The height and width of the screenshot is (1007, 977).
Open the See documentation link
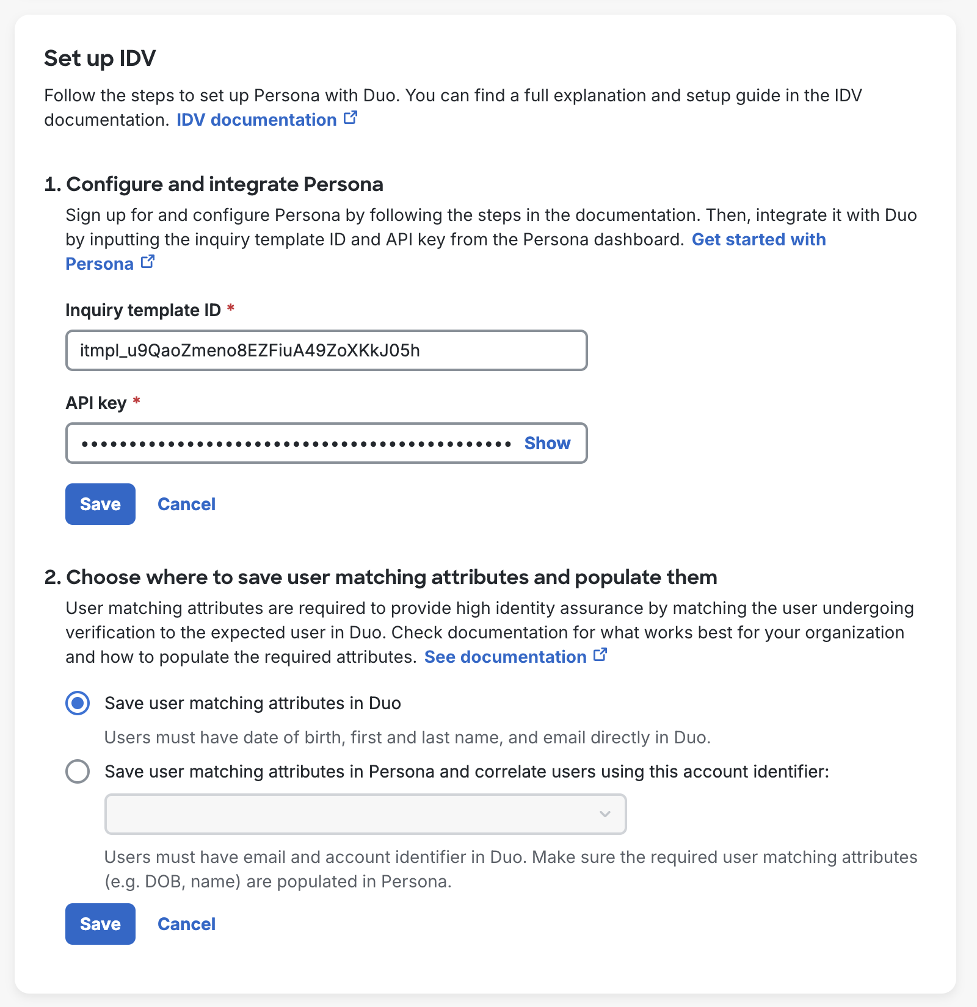click(507, 657)
